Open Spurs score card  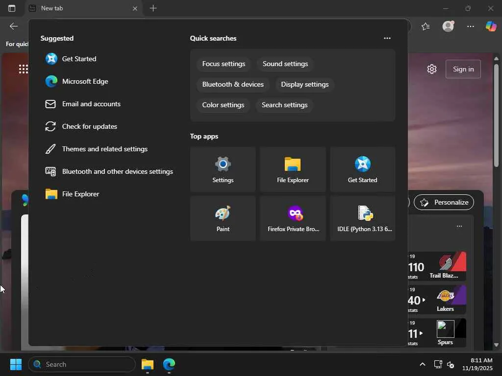coord(437,333)
